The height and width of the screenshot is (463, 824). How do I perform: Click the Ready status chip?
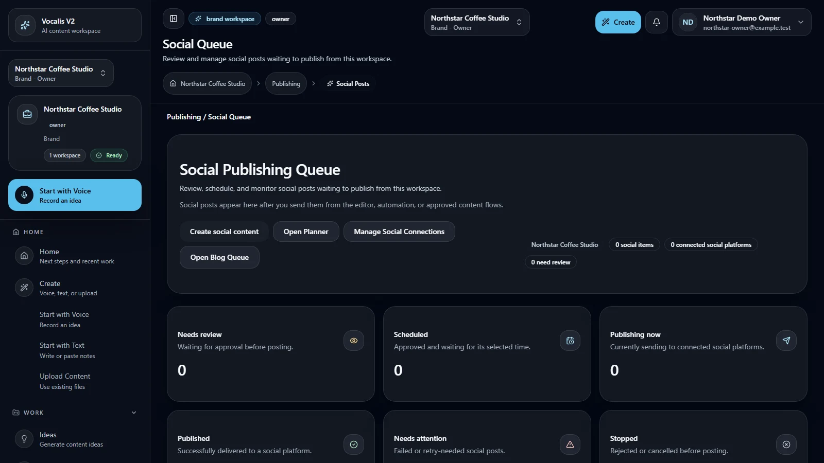[109, 155]
